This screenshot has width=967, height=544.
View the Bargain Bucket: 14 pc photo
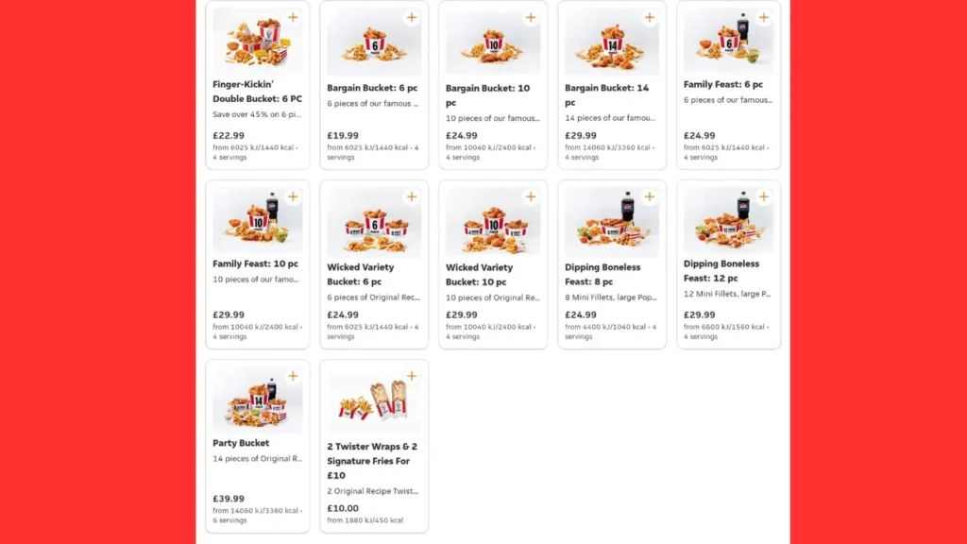pyautogui.click(x=610, y=43)
